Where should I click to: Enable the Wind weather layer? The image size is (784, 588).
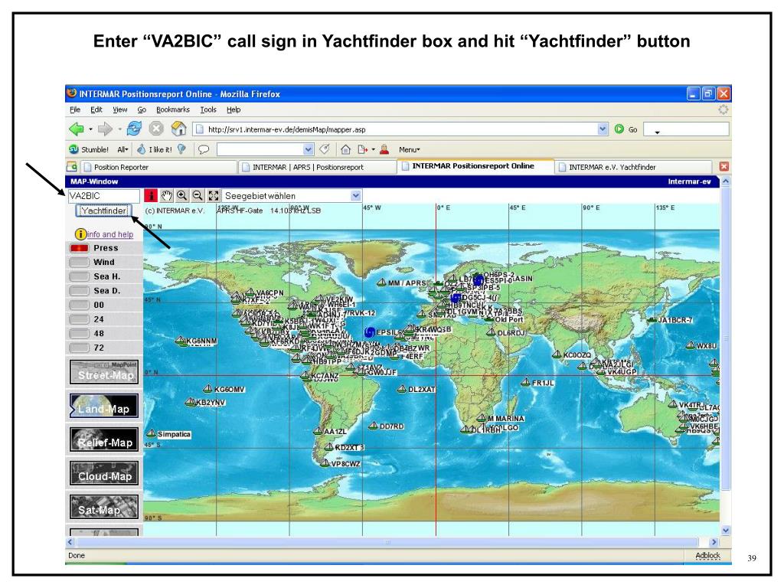coord(80,263)
